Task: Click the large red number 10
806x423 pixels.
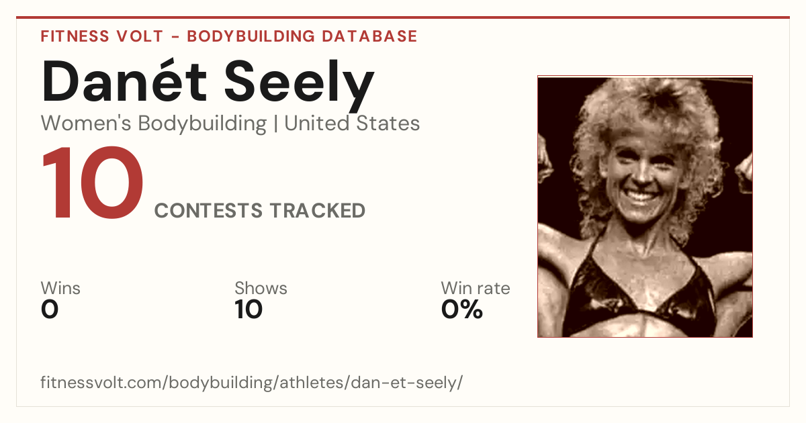Action: (93, 184)
